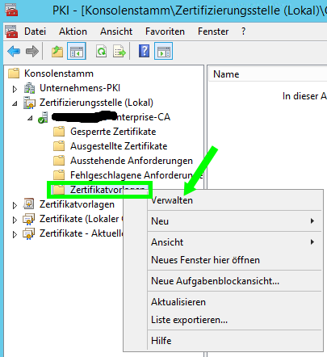327x357 pixels.
Task: Expand the Zertifikate - Aktueller node
Action: click(15, 234)
